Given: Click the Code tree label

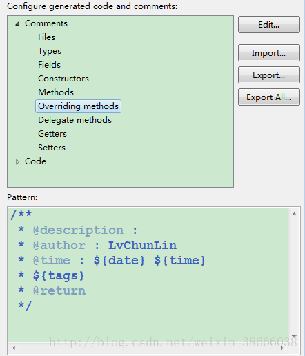Looking at the screenshot, I should point(35,161).
